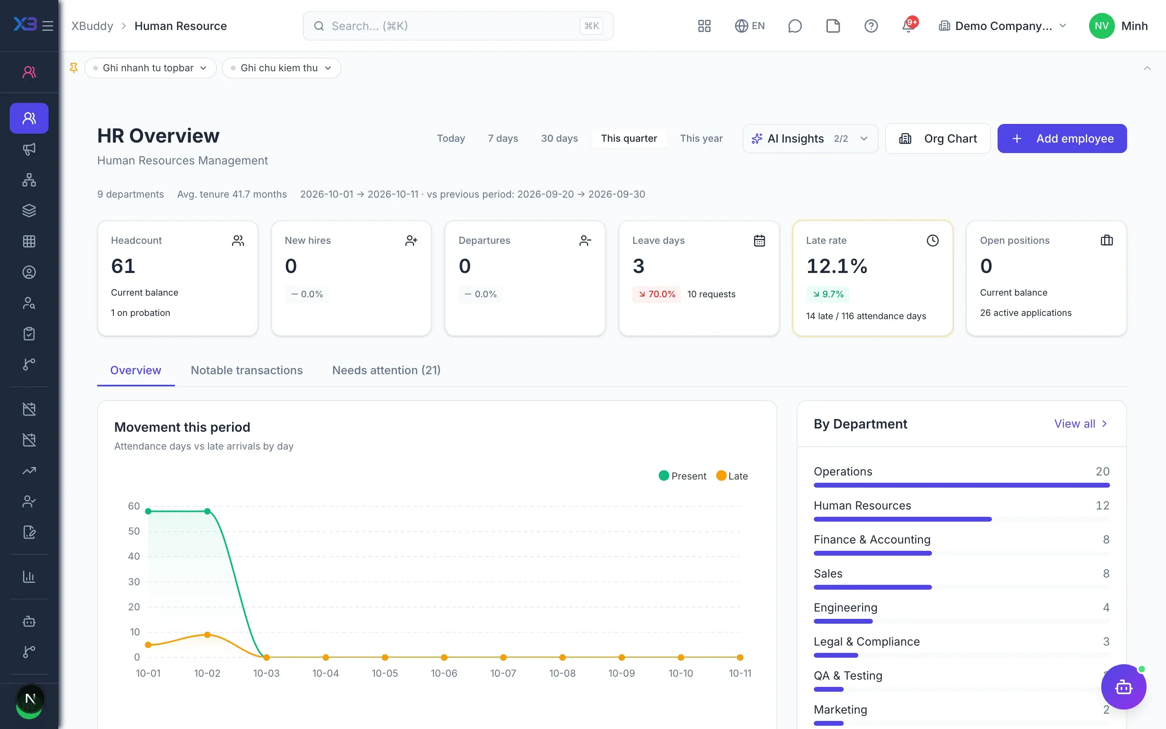Switch to the Overview tab
Screen dimensions: 1166x729
point(136,370)
